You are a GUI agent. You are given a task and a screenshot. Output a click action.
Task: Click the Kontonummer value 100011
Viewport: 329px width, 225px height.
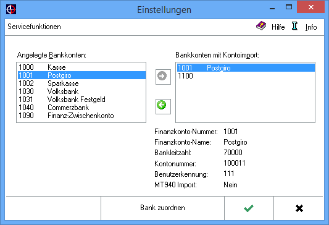point(235,163)
